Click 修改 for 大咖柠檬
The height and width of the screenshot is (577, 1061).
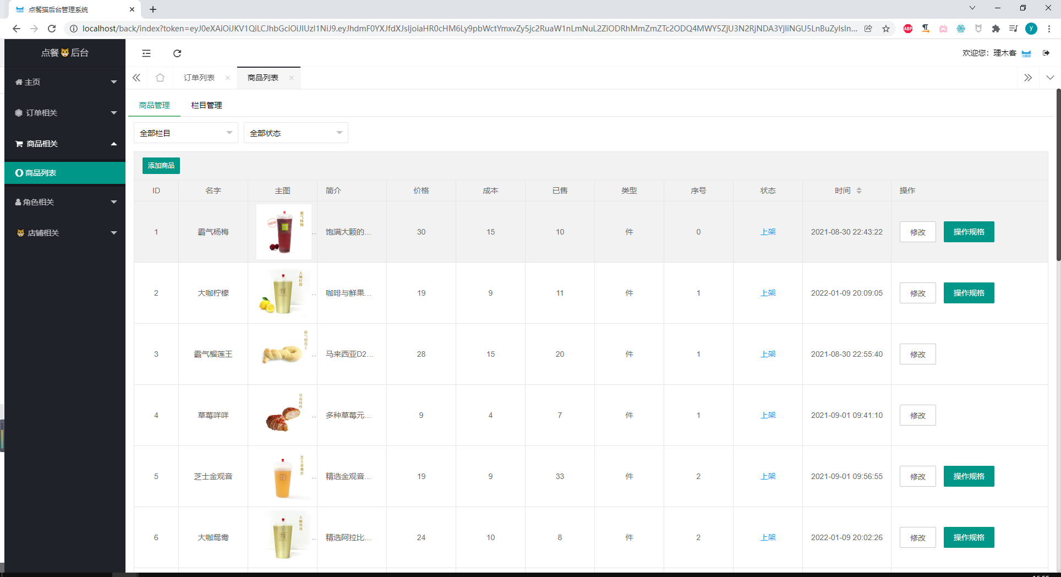(x=918, y=293)
